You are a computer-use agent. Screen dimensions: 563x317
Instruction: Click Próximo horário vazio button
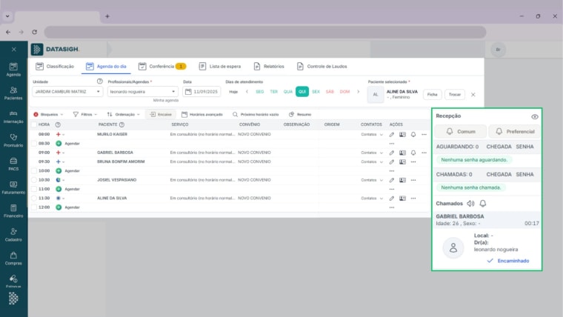(x=256, y=115)
